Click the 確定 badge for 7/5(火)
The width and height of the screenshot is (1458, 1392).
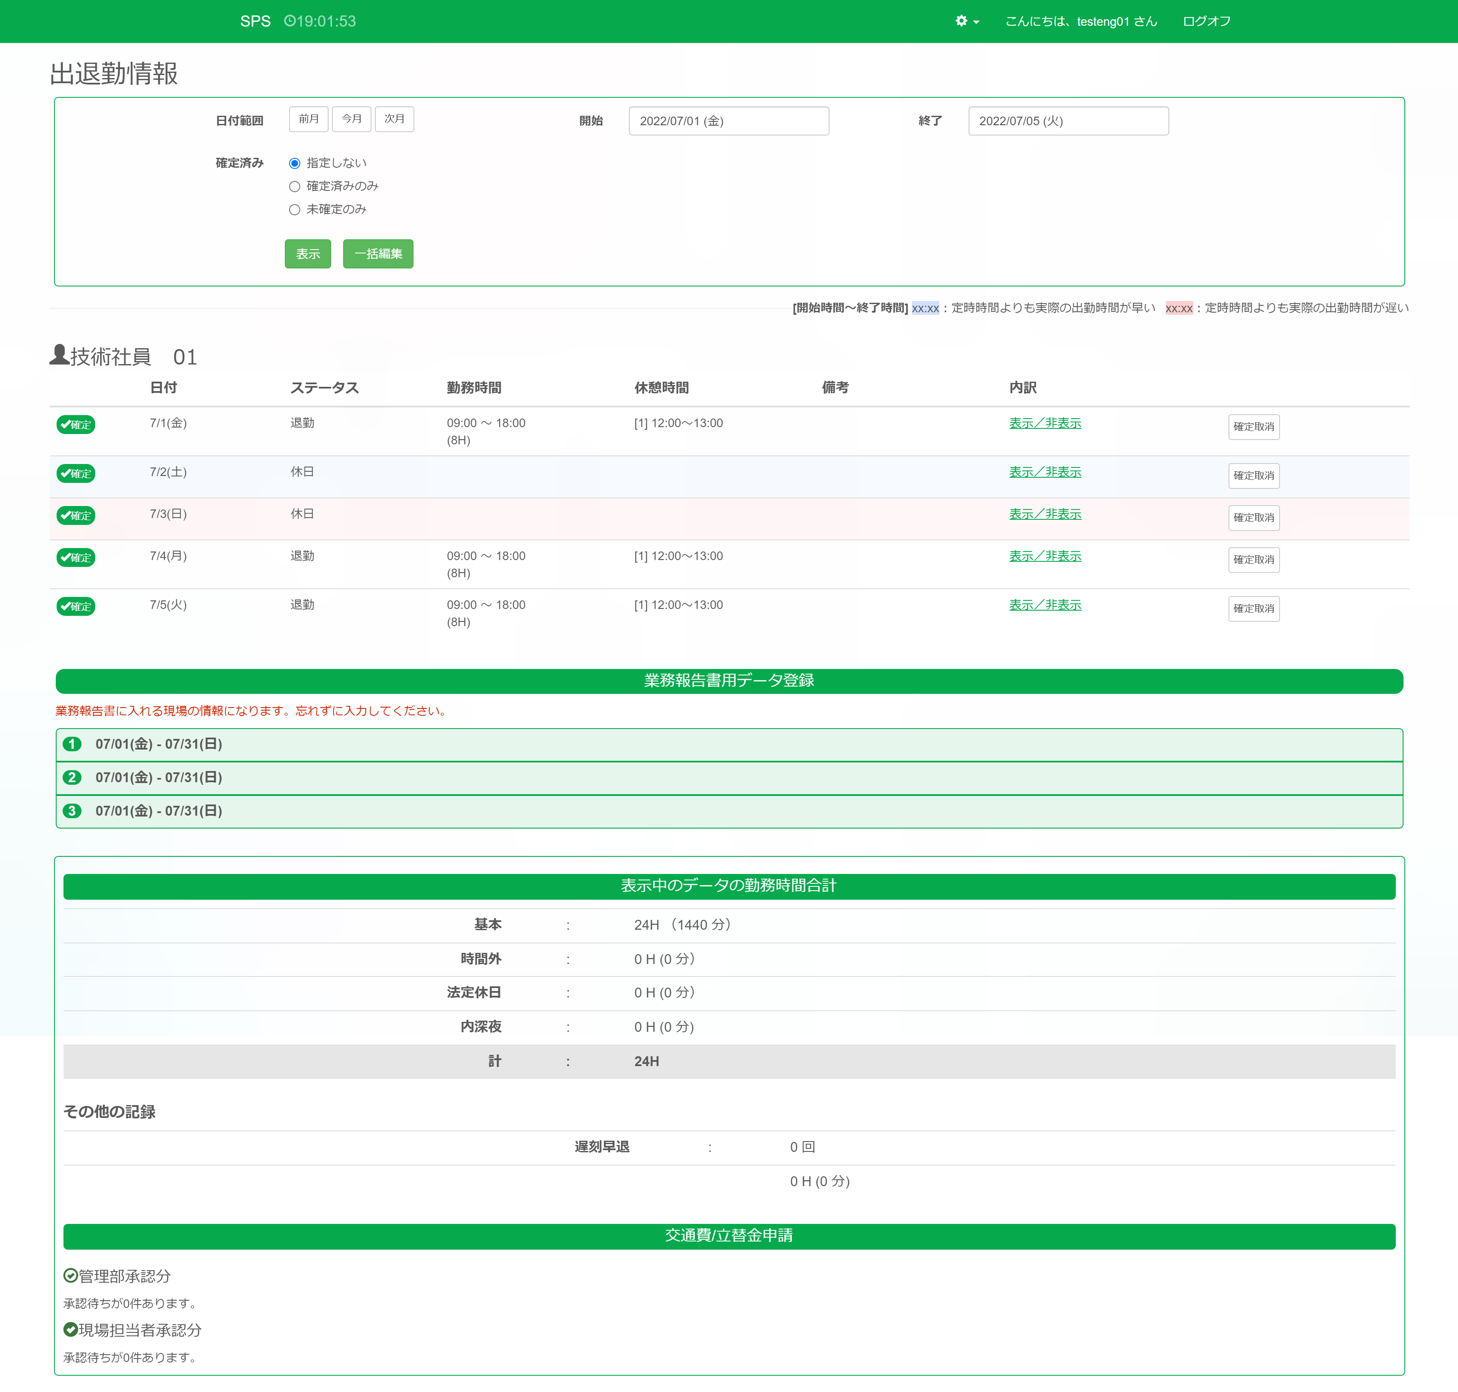76,606
